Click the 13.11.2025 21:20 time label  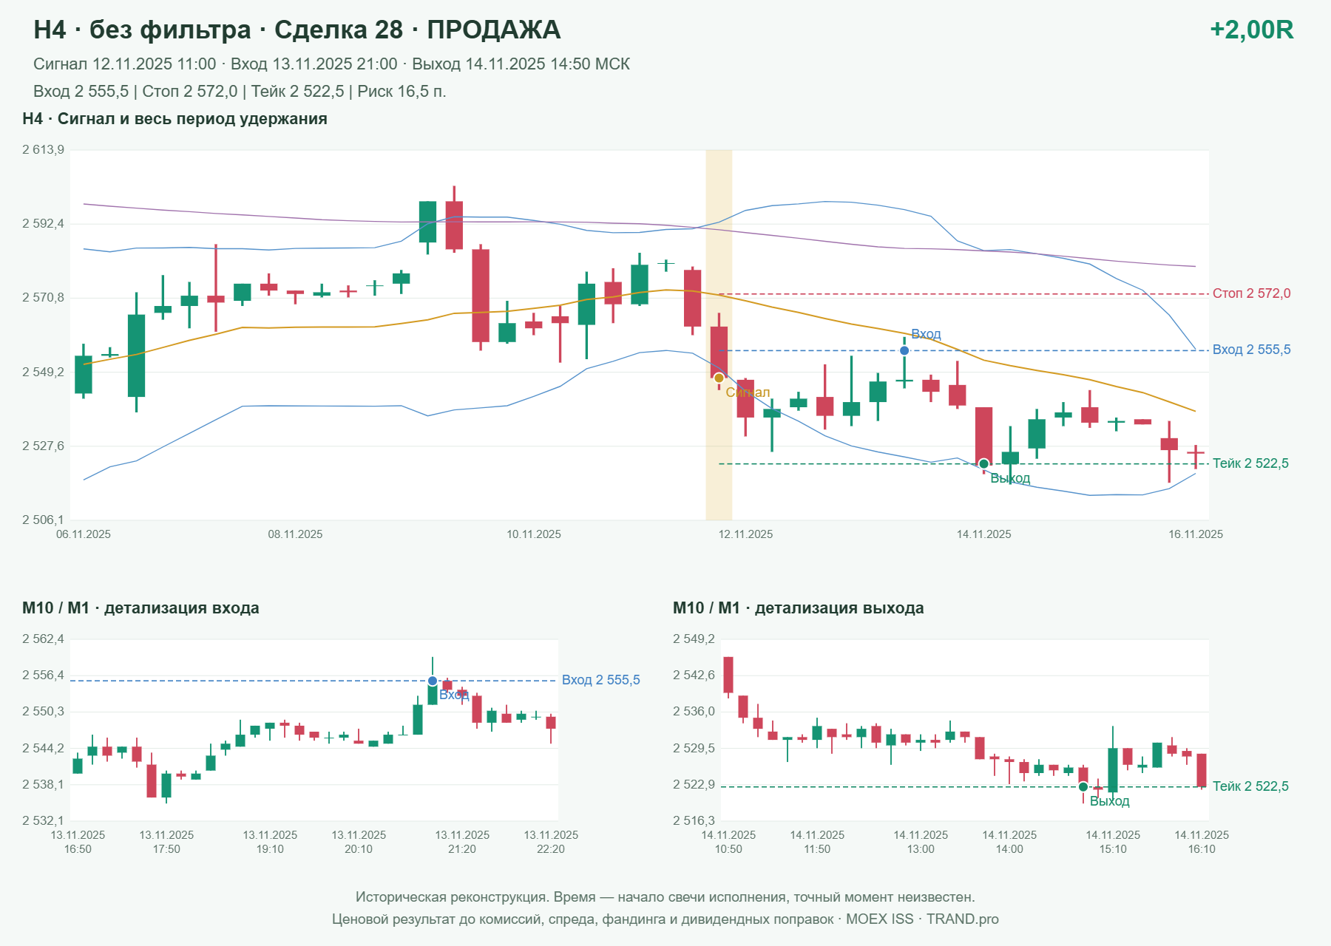462,842
